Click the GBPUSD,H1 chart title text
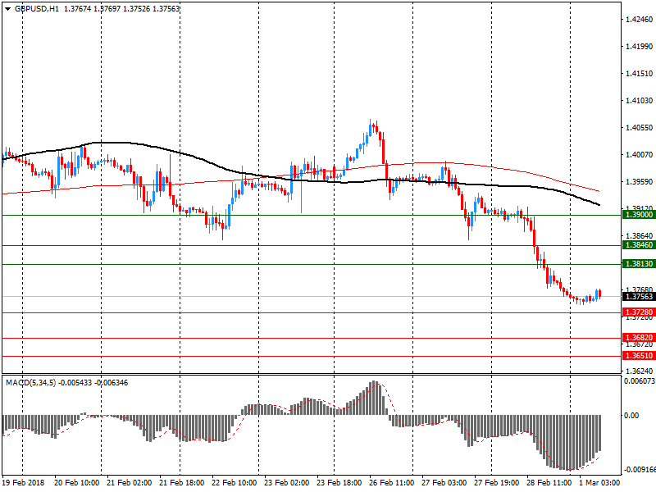656x492 pixels. [37, 8]
